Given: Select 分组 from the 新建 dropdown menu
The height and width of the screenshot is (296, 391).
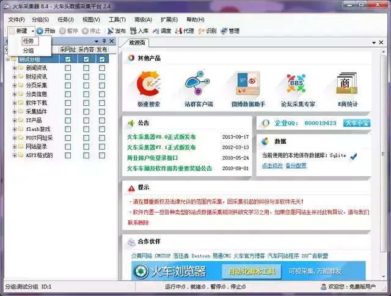Looking at the screenshot, I should [x=28, y=51].
